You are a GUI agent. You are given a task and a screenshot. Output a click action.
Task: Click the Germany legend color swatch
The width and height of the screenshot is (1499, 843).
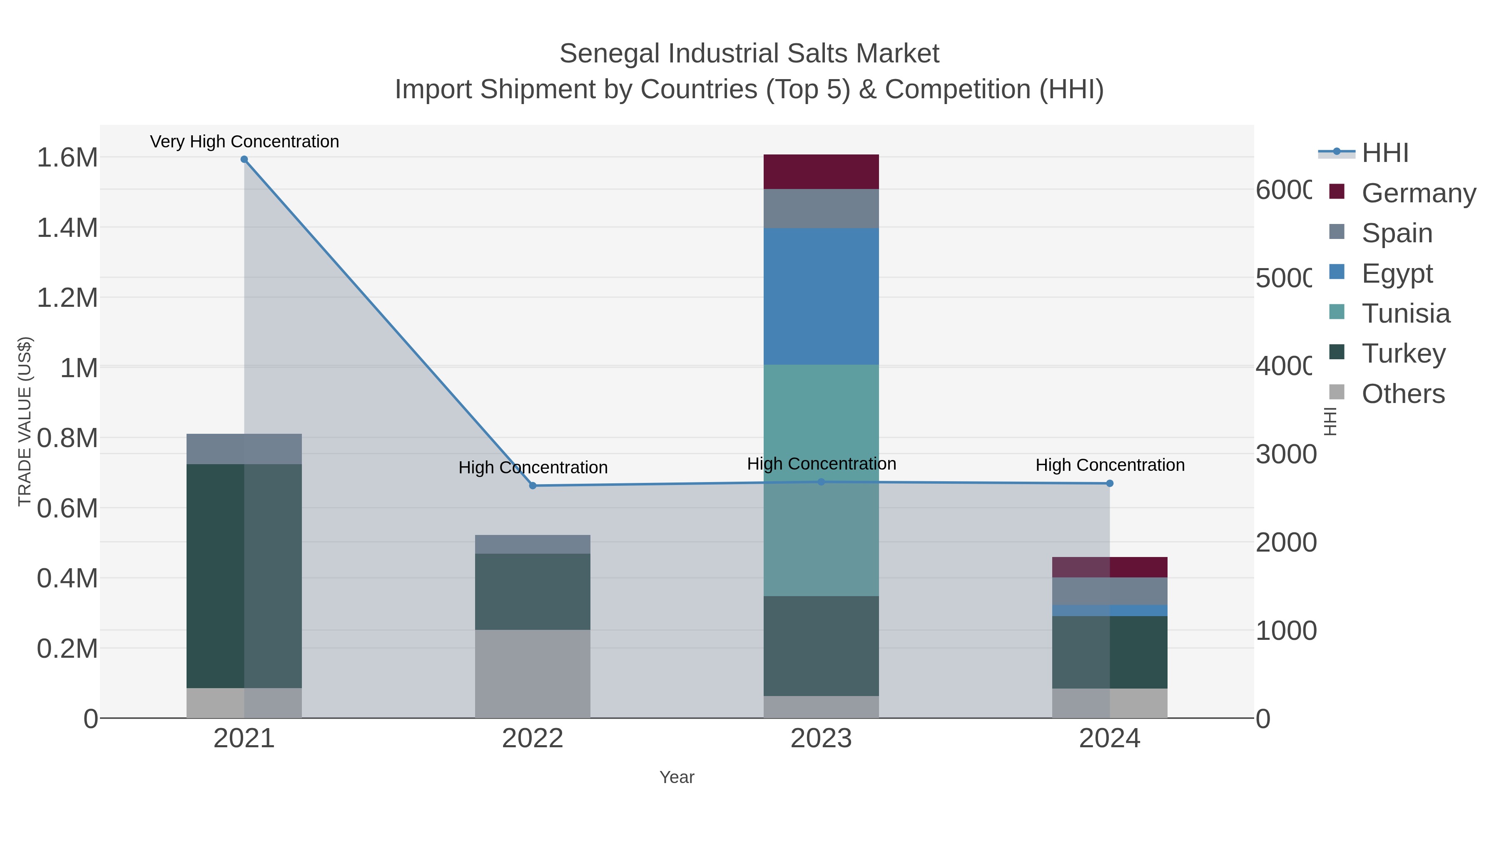click(x=1337, y=191)
